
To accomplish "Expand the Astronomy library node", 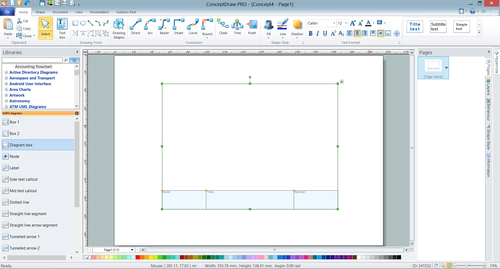I will 6,101.
